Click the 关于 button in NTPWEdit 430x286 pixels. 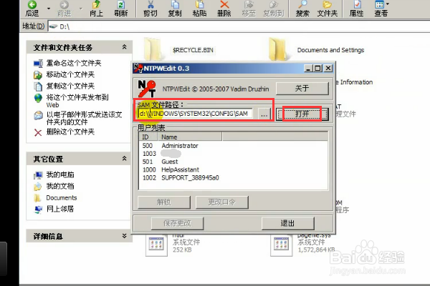coord(302,89)
